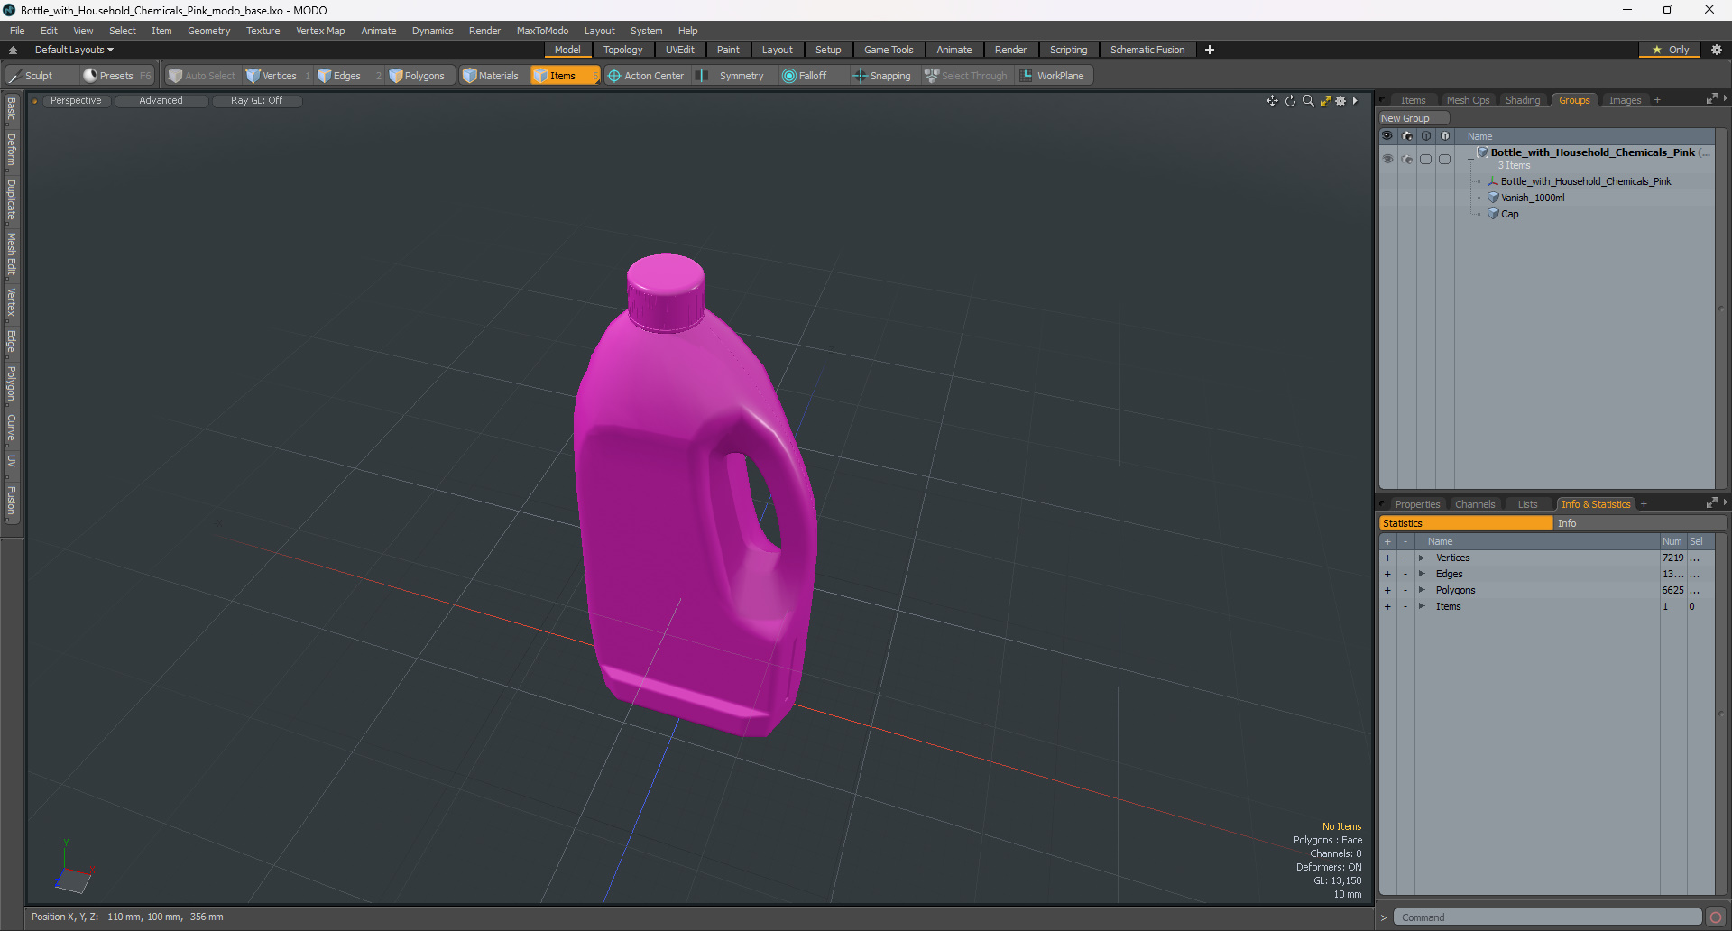Tick the second checkbox of the Bottle group
This screenshot has width=1732, height=931.
(1445, 159)
